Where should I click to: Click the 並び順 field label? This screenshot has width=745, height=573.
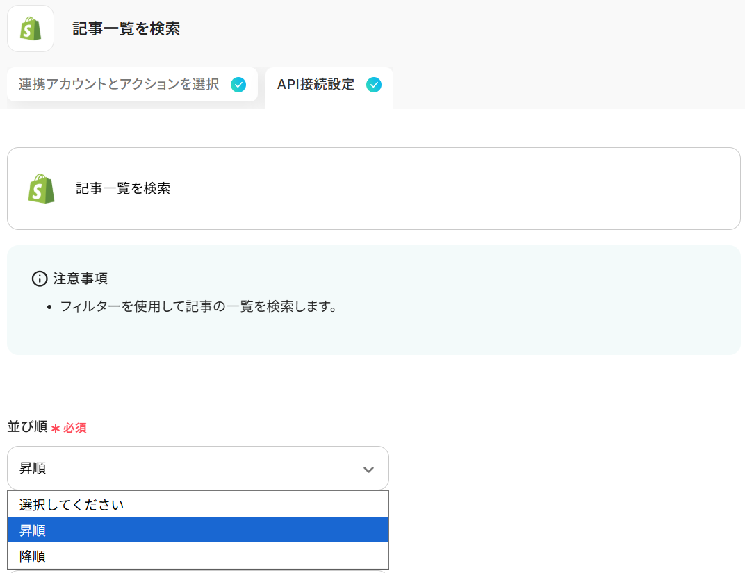[27, 427]
